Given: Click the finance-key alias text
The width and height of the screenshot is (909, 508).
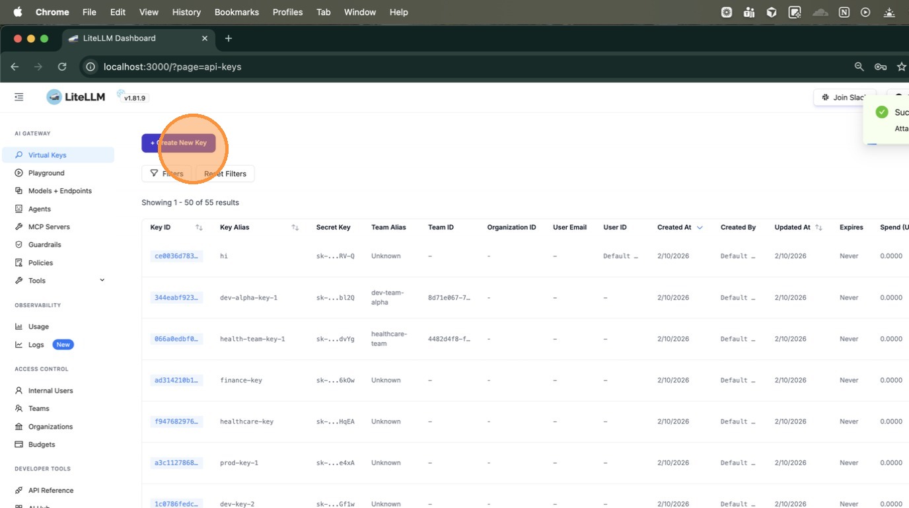Looking at the screenshot, I should point(241,380).
